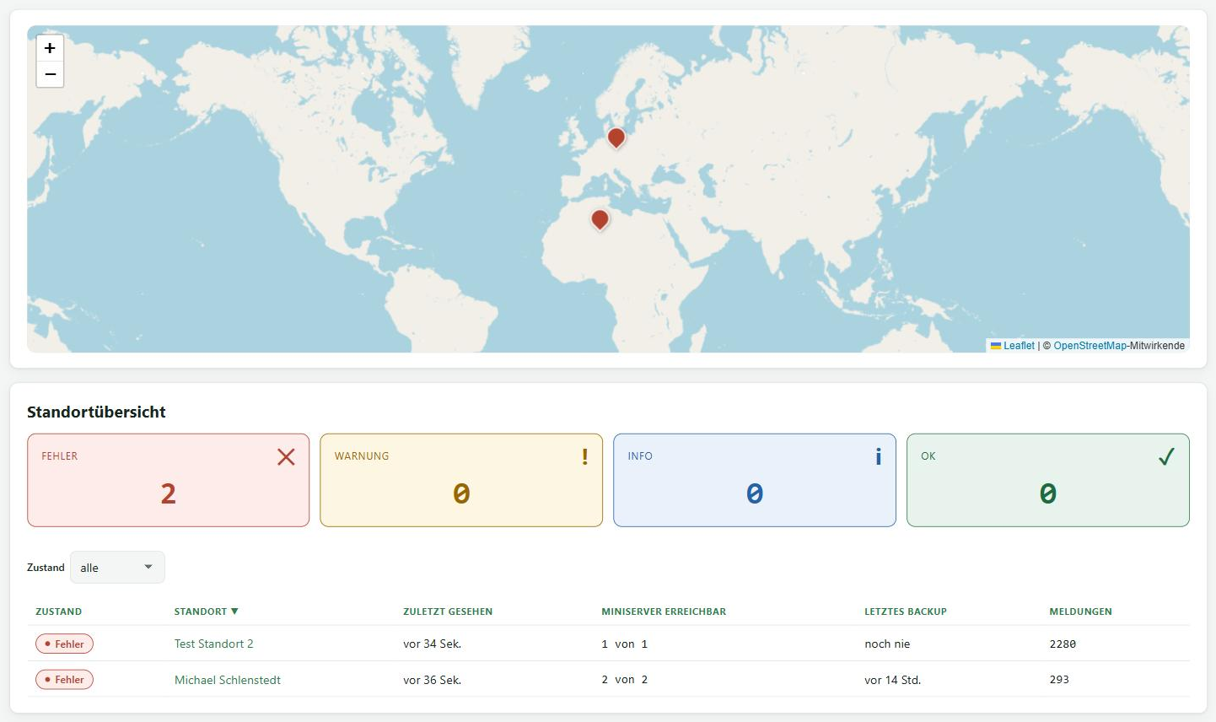Click the red X icon in Fehler card
The image size is (1216, 722).
(x=286, y=457)
